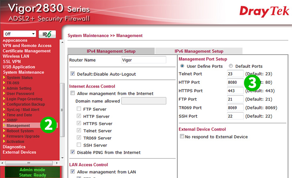Switch to IPv4 Management Setup tab
Viewport: 292px width, 178px height.
pyautogui.click(x=111, y=51)
